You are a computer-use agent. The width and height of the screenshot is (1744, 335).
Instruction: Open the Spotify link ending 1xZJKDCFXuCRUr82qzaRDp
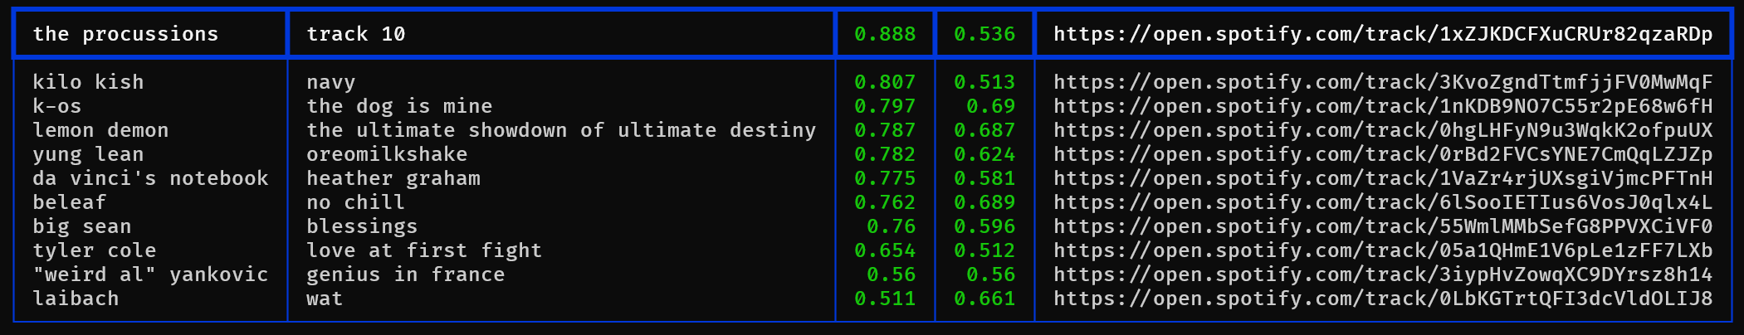click(x=1383, y=34)
